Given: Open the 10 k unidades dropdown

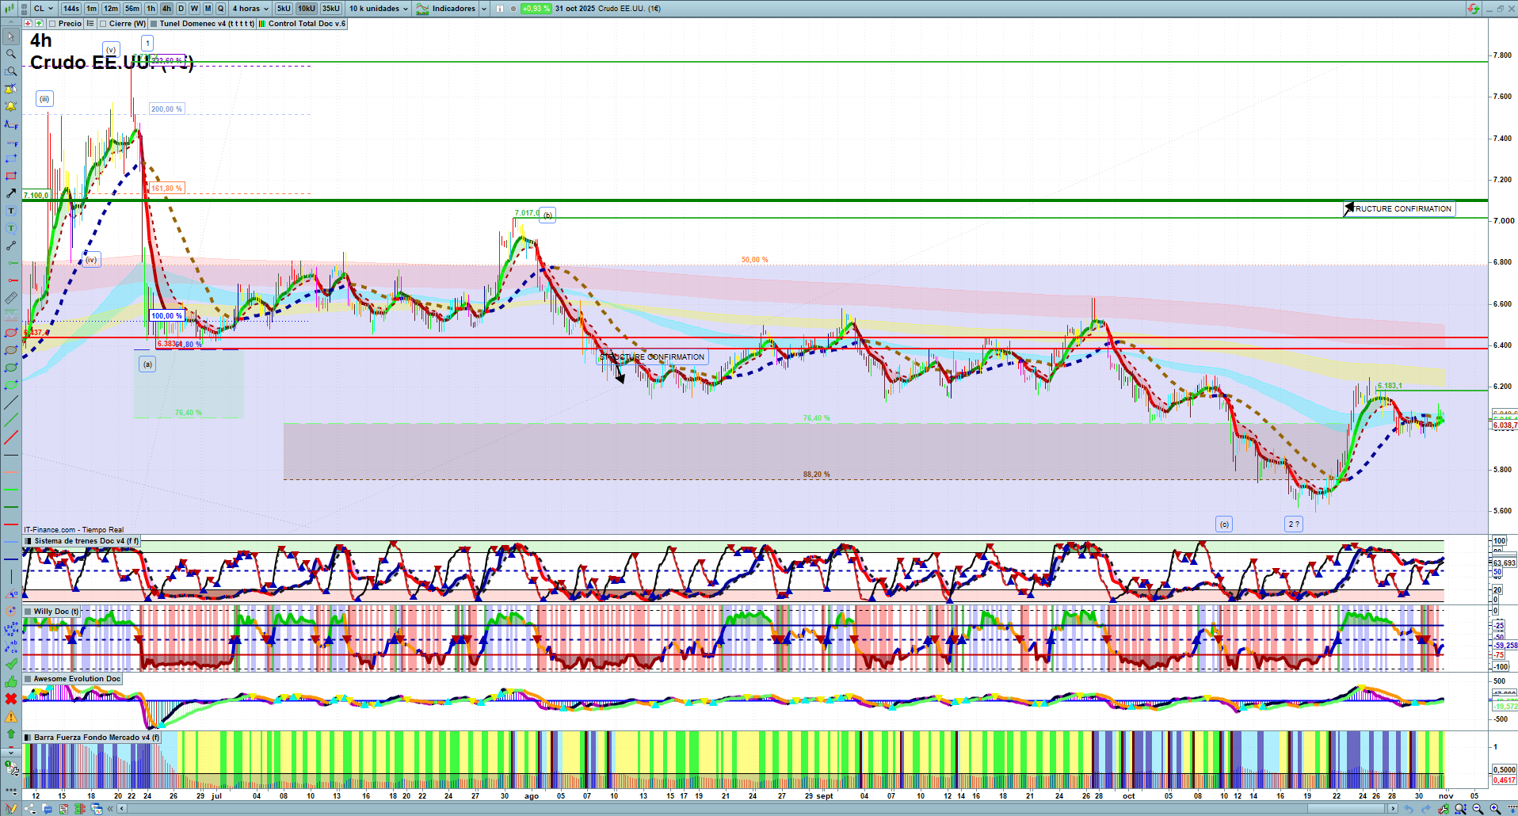Looking at the screenshot, I should pyautogui.click(x=379, y=9).
